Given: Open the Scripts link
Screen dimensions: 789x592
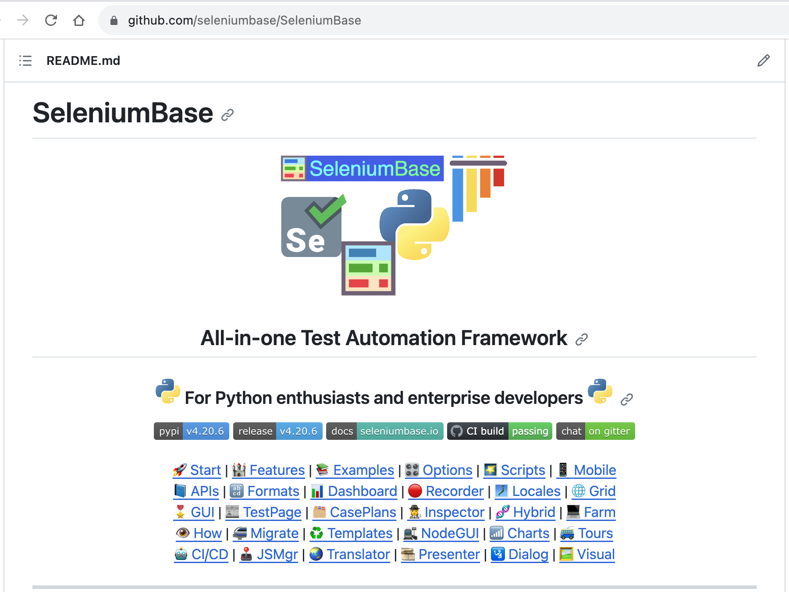Looking at the screenshot, I should coord(514,470).
